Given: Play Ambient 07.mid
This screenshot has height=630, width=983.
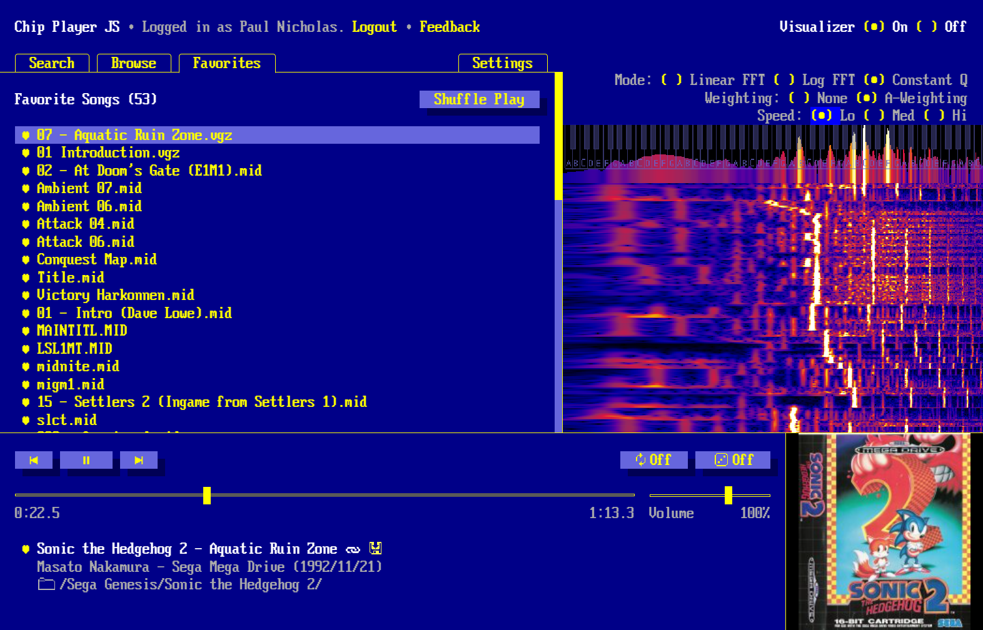Looking at the screenshot, I should [89, 188].
